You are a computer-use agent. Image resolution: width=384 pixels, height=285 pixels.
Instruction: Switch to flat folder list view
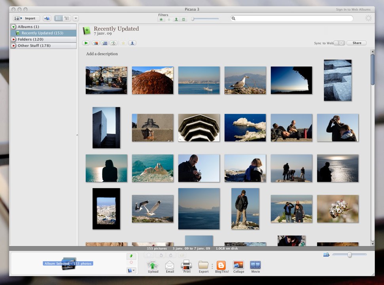58,18
